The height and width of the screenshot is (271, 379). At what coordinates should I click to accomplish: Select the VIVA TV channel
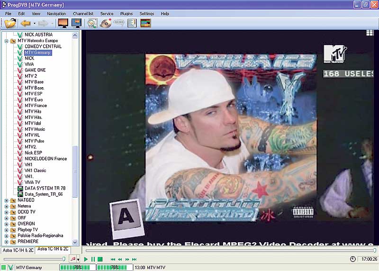tap(32, 182)
